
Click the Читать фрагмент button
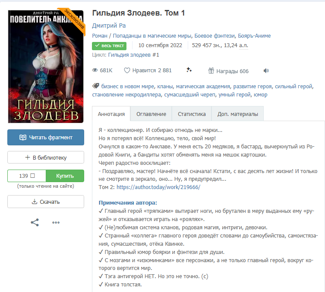tap(46, 137)
